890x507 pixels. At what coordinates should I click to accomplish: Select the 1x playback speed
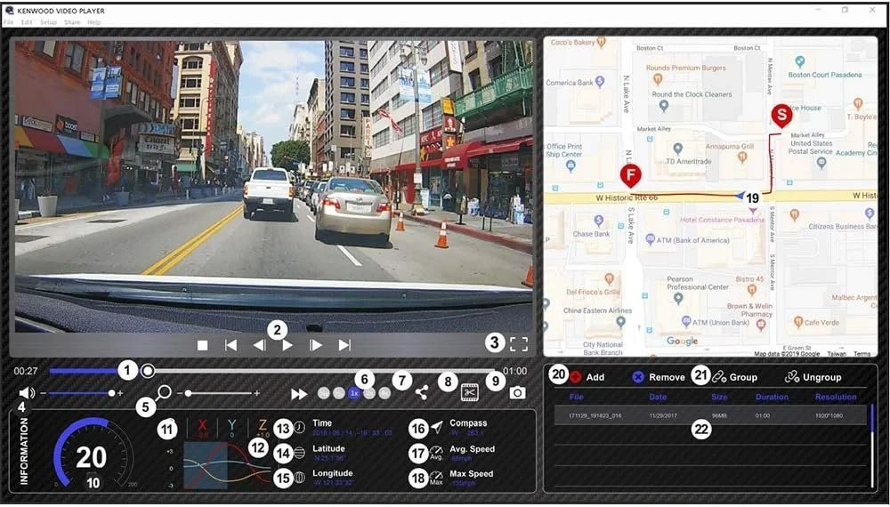click(x=354, y=393)
